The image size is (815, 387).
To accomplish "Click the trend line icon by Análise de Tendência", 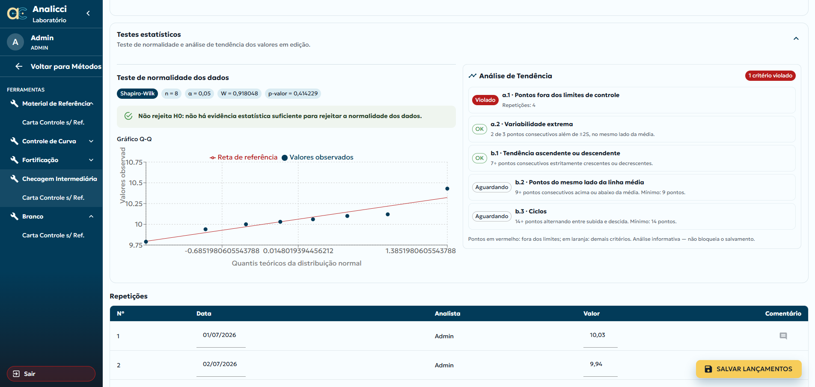I will click(473, 76).
